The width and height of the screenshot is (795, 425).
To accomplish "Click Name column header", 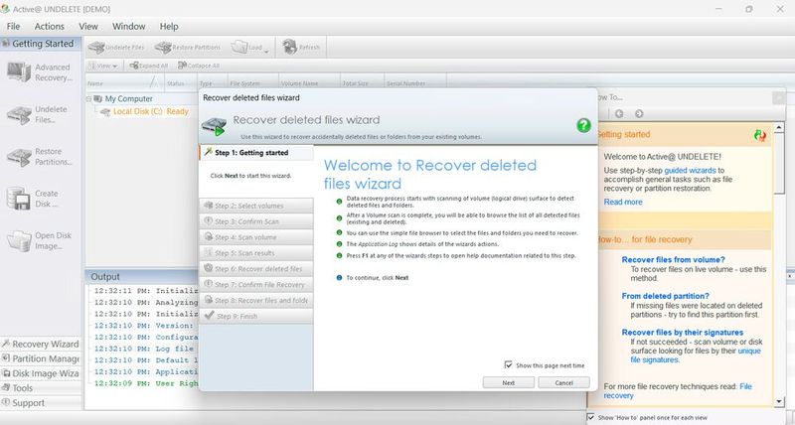I will coord(125,83).
